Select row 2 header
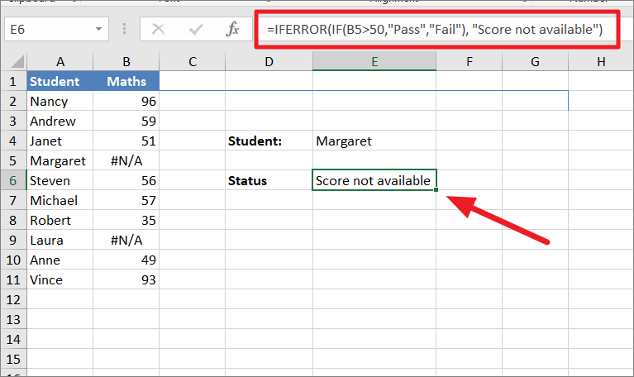 tap(13, 101)
